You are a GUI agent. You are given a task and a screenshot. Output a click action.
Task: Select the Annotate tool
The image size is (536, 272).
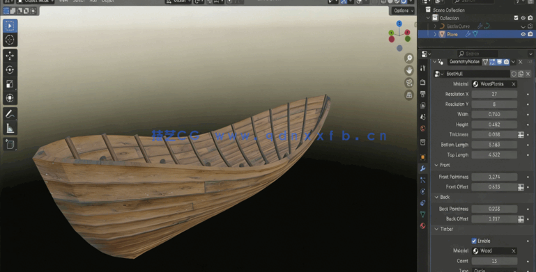pyautogui.click(x=10, y=114)
